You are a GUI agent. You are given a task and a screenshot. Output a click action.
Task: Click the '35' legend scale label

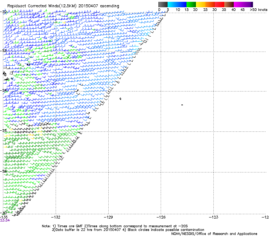(x=224, y=10)
